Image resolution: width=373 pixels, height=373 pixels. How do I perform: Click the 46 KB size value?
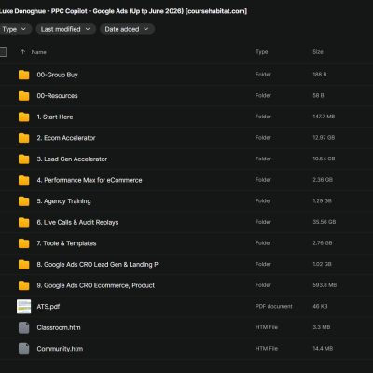(320, 306)
